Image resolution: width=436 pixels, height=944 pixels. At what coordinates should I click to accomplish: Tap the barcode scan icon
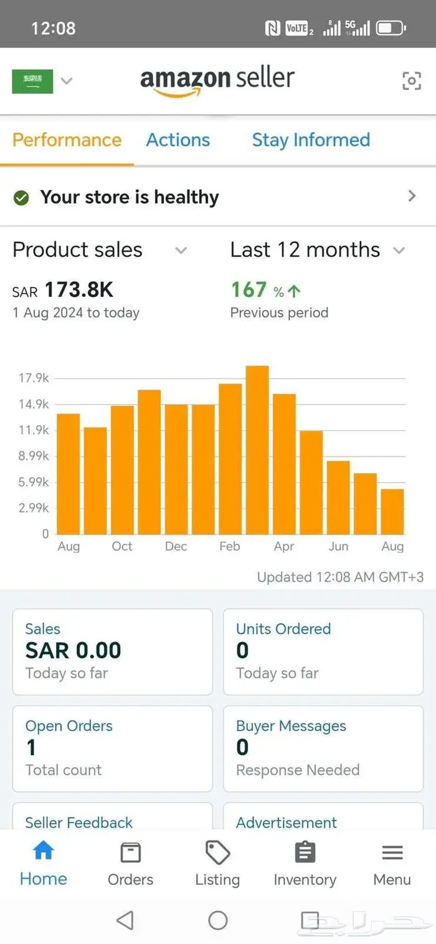click(x=411, y=80)
